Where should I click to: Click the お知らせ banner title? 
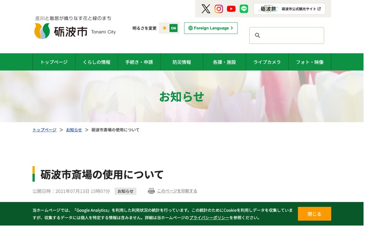pyautogui.click(x=182, y=97)
